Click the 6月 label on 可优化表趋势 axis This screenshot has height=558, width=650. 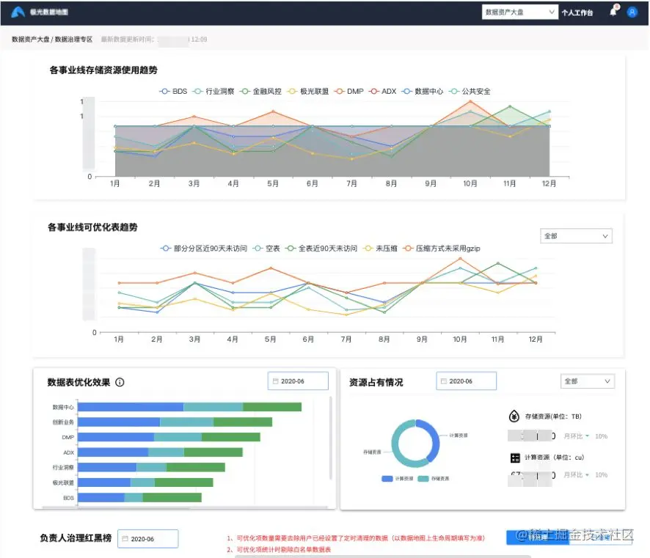click(308, 339)
